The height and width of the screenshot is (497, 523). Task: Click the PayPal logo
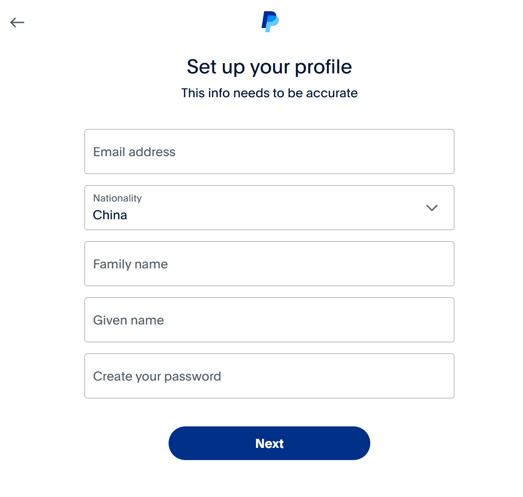pyautogui.click(x=270, y=22)
